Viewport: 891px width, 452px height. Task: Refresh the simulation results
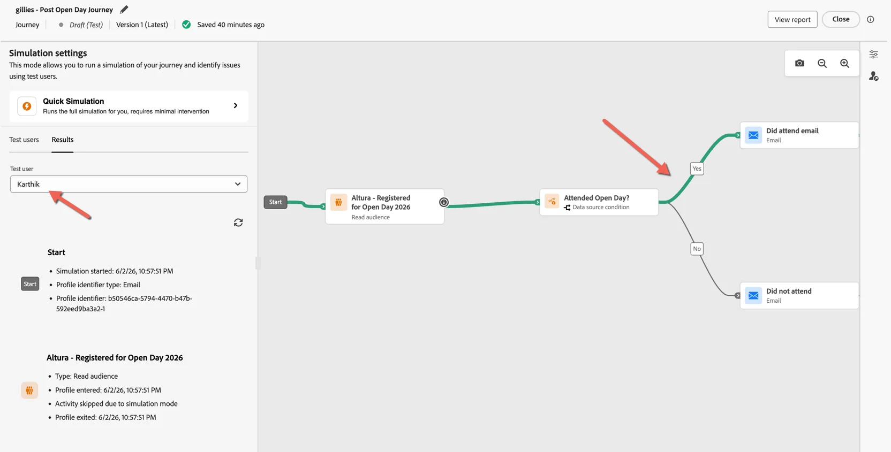pyautogui.click(x=238, y=223)
